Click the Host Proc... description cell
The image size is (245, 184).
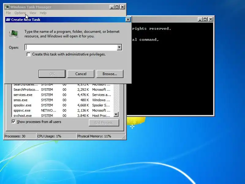(101, 116)
